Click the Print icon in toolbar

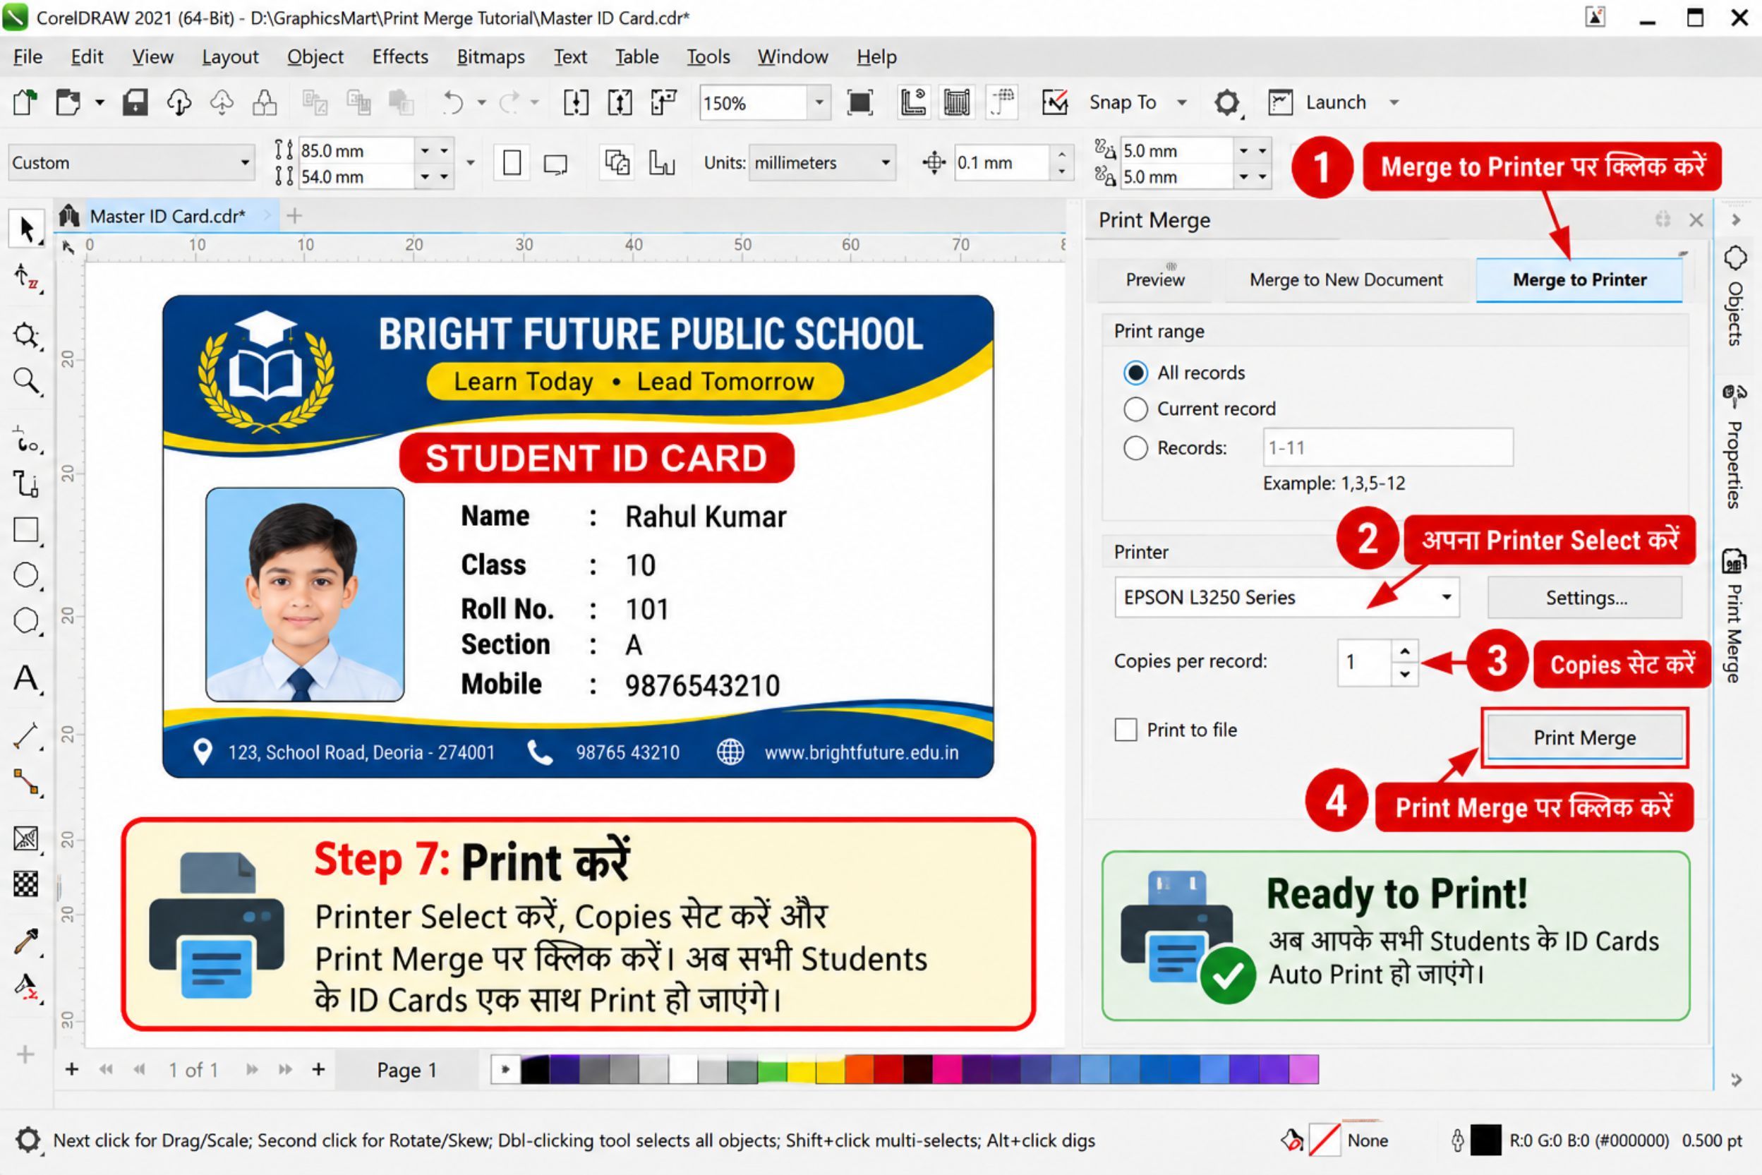click(265, 102)
